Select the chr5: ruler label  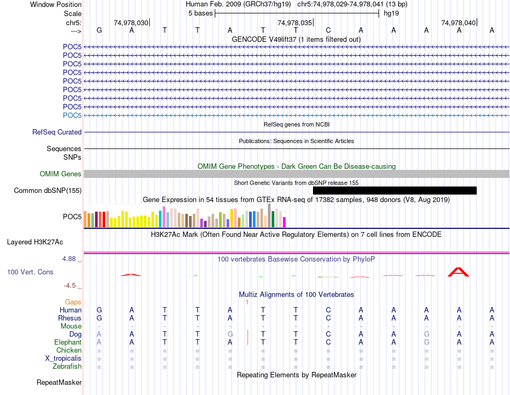74,23
